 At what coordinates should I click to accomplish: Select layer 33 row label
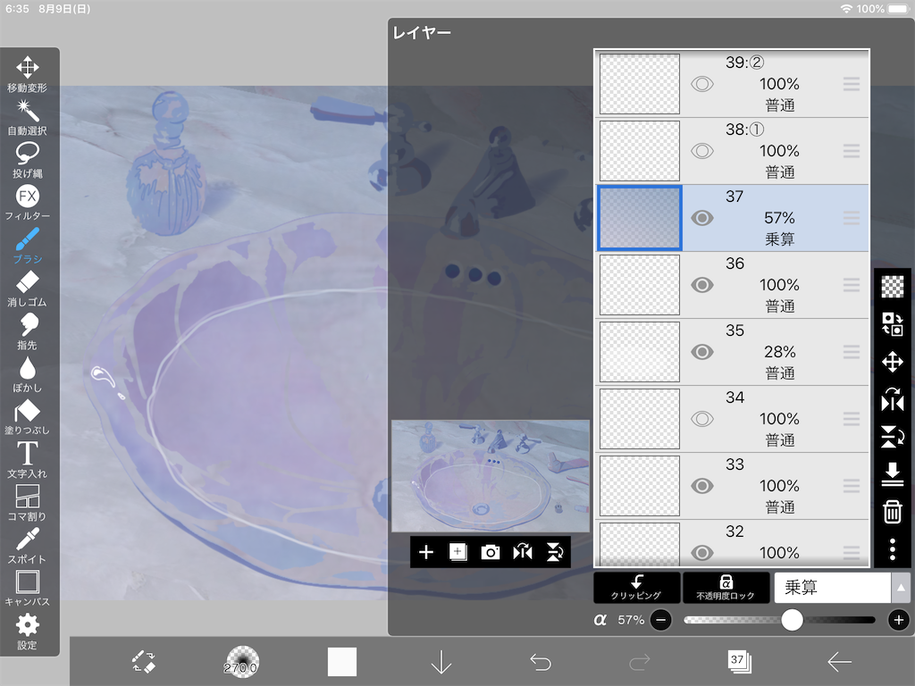[735, 464]
